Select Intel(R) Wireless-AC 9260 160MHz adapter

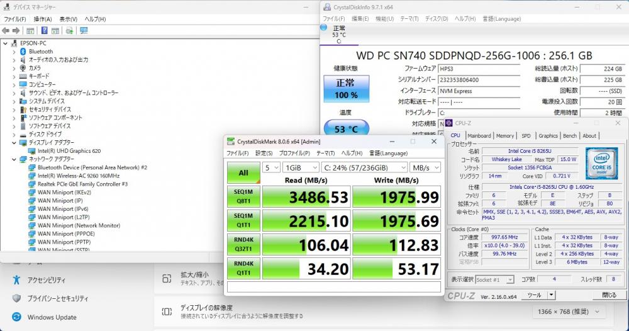tap(78, 176)
